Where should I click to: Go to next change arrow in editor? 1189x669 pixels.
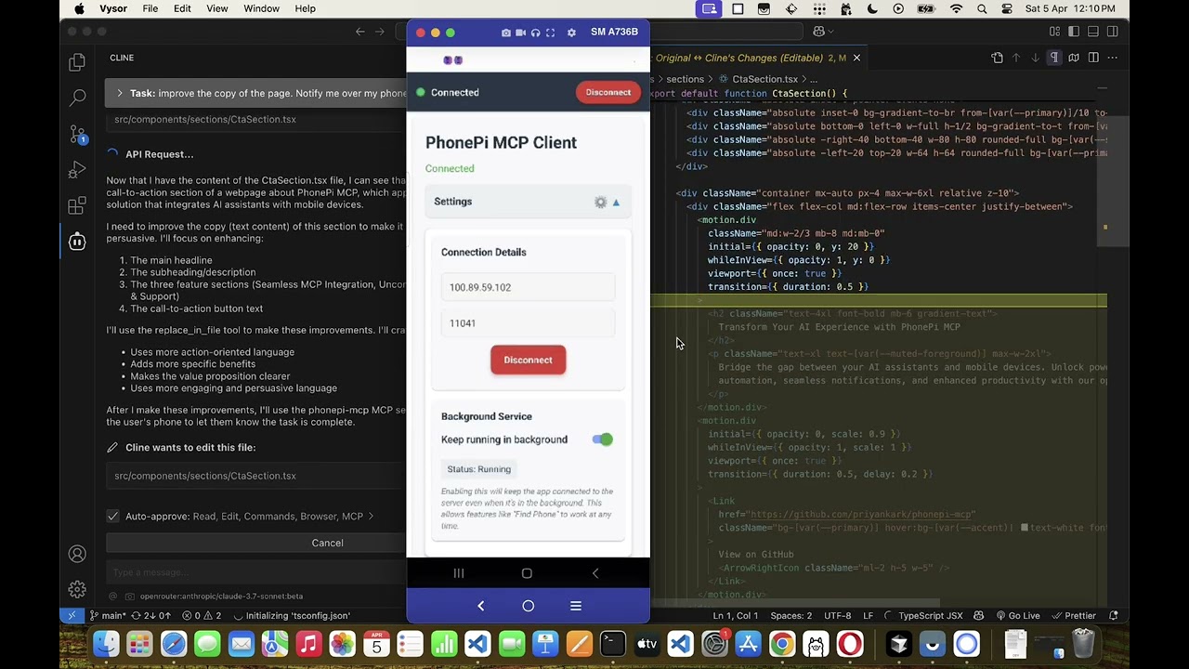point(1035,58)
